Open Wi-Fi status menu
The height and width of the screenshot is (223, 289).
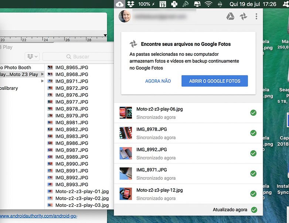click(208, 4)
